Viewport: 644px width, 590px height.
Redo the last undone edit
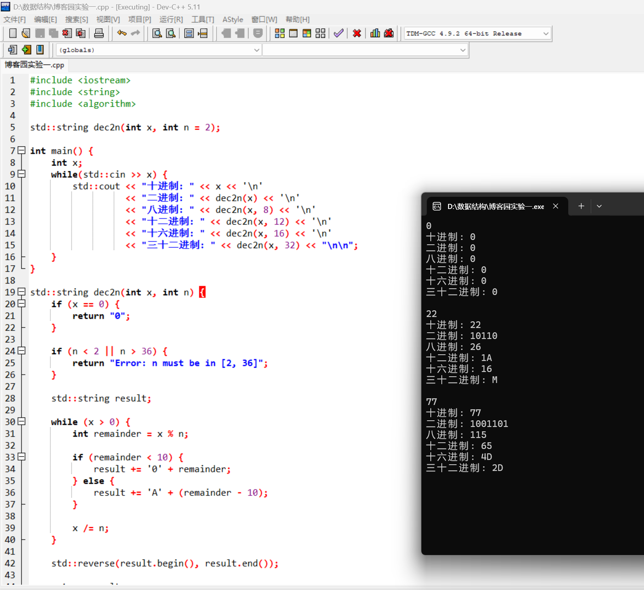(135, 33)
